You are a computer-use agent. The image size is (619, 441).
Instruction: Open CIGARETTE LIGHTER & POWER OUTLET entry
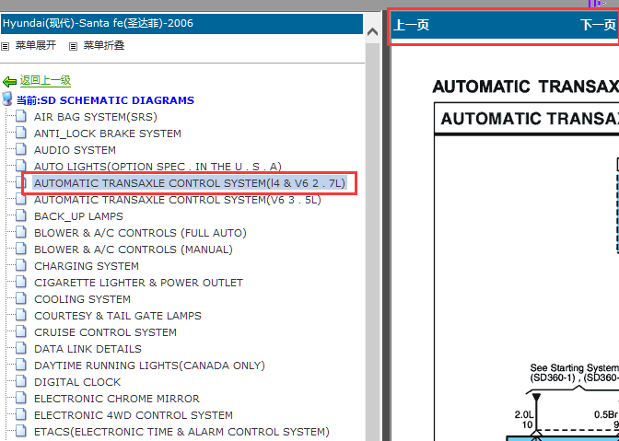click(138, 283)
